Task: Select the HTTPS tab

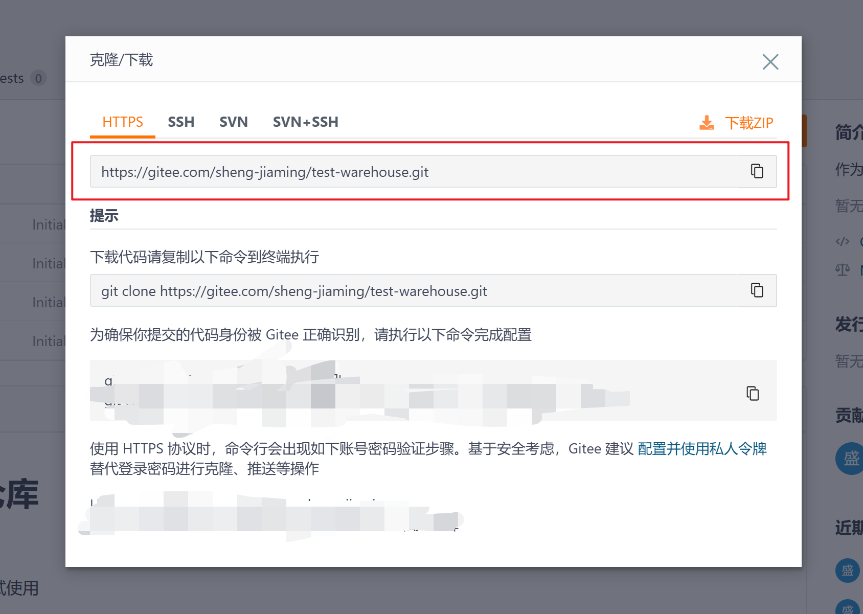Action: click(123, 122)
